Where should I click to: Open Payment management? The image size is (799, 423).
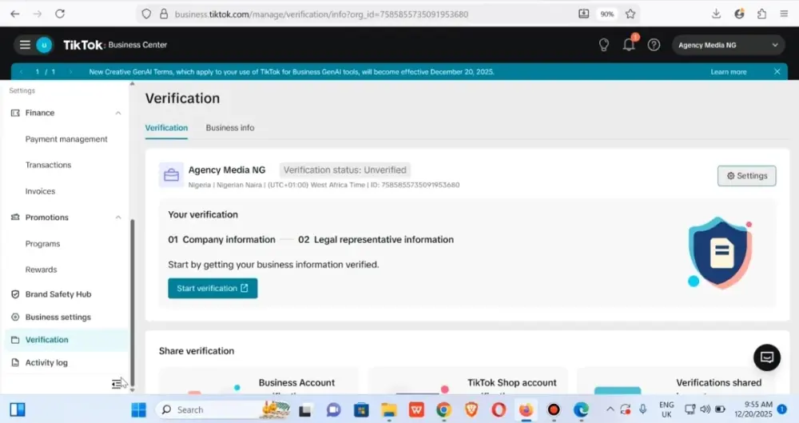(x=66, y=139)
